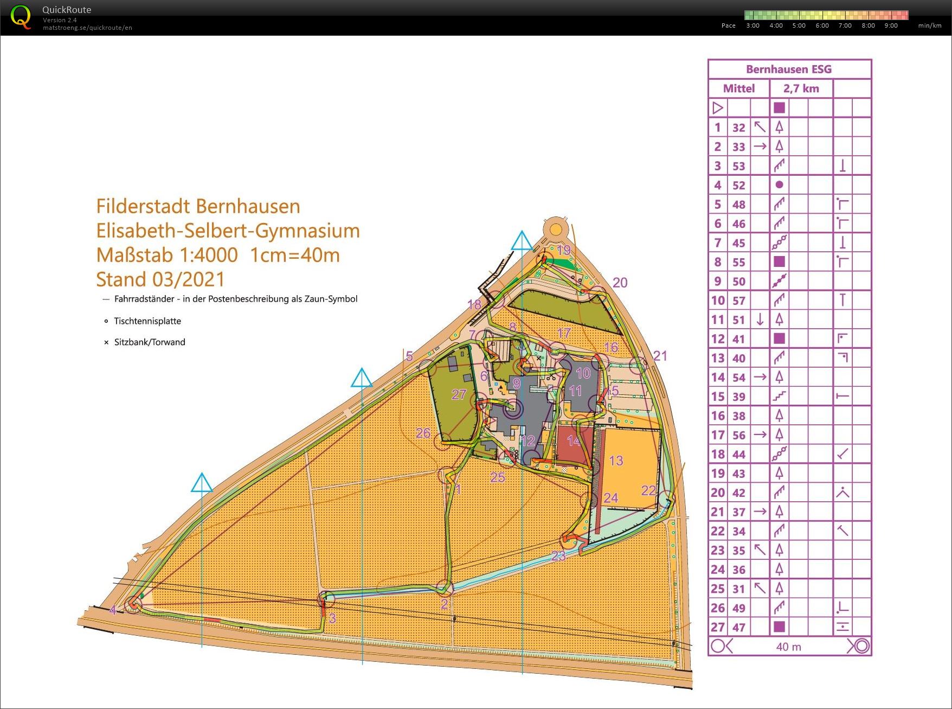The height and width of the screenshot is (709, 952).
Task: Click the leftmost blue north arrow triangle
Action: coord(202,483)
